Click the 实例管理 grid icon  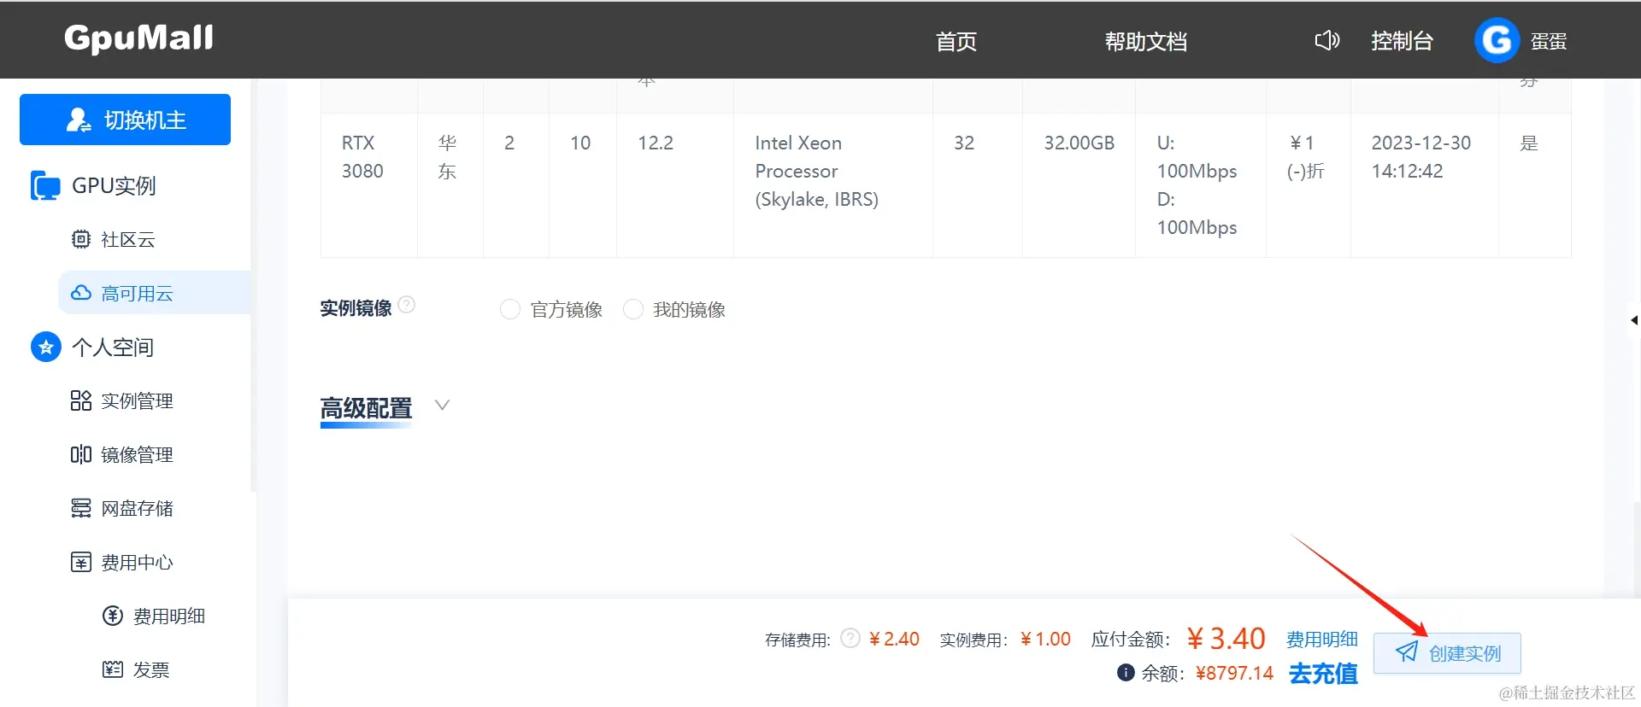(80, 400)
